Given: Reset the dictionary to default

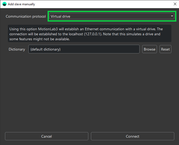Looking at the screenshot, I should (x=165, y=49).
